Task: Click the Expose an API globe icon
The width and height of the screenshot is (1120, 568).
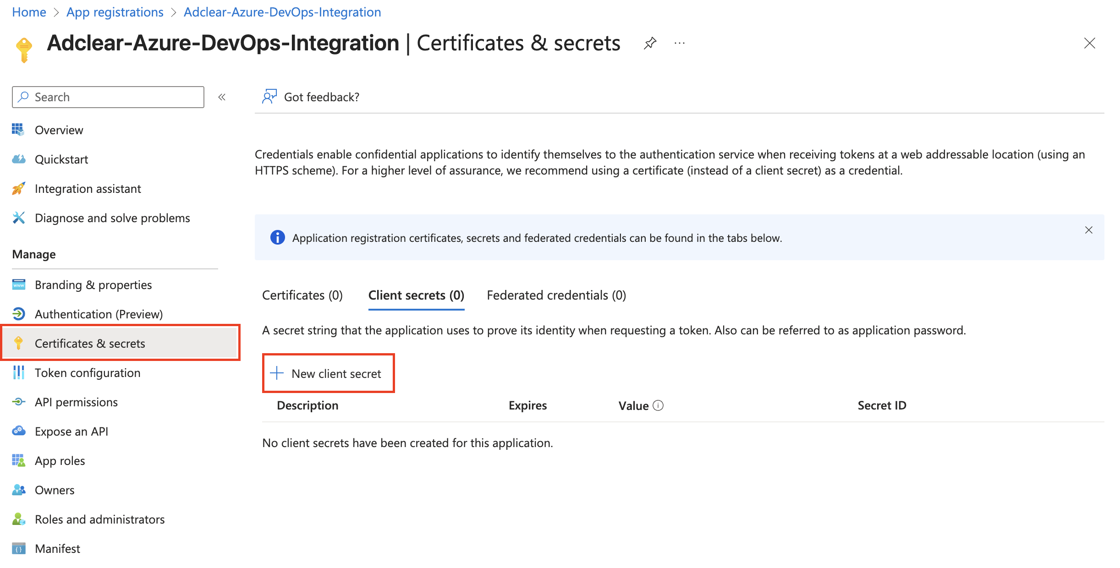Action: point(19,431)
